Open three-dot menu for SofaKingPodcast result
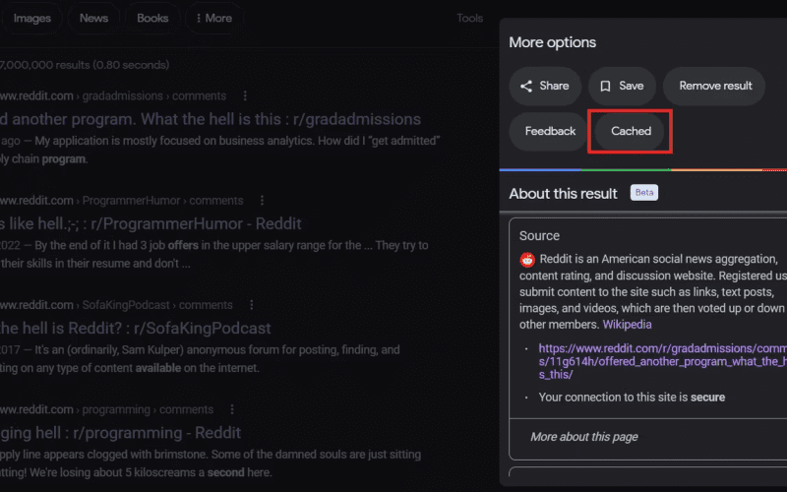 click(x=252, y=305)
